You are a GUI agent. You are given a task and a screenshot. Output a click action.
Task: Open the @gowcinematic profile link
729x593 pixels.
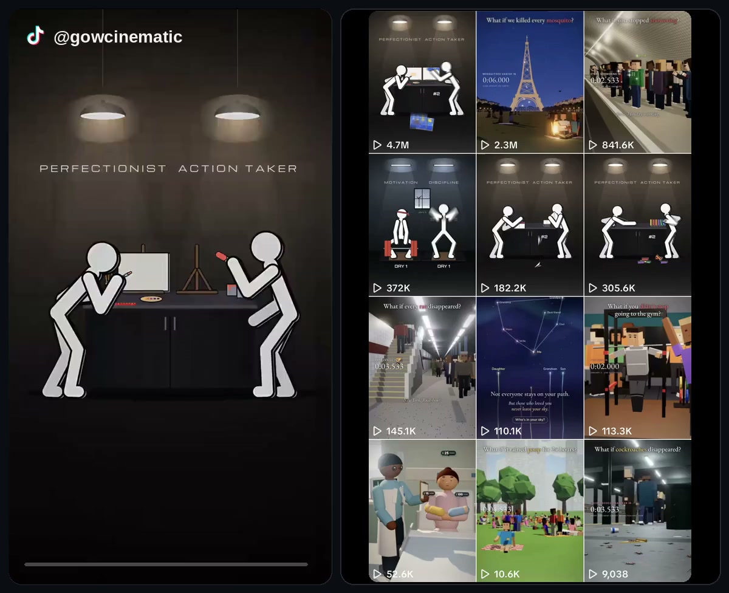(118, 37)
